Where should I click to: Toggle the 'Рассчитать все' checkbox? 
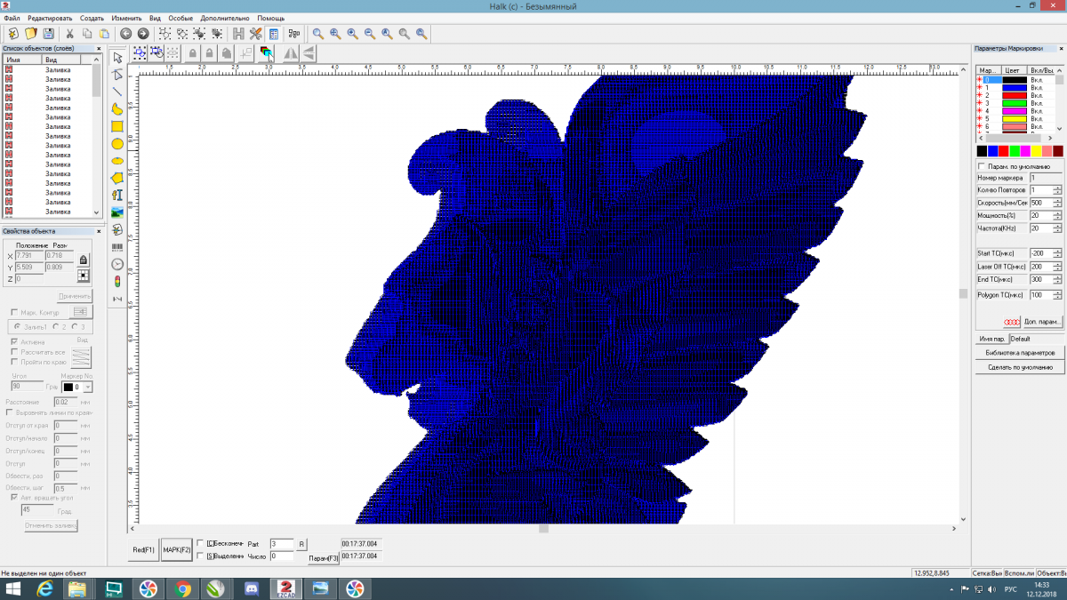coord(13,352)
